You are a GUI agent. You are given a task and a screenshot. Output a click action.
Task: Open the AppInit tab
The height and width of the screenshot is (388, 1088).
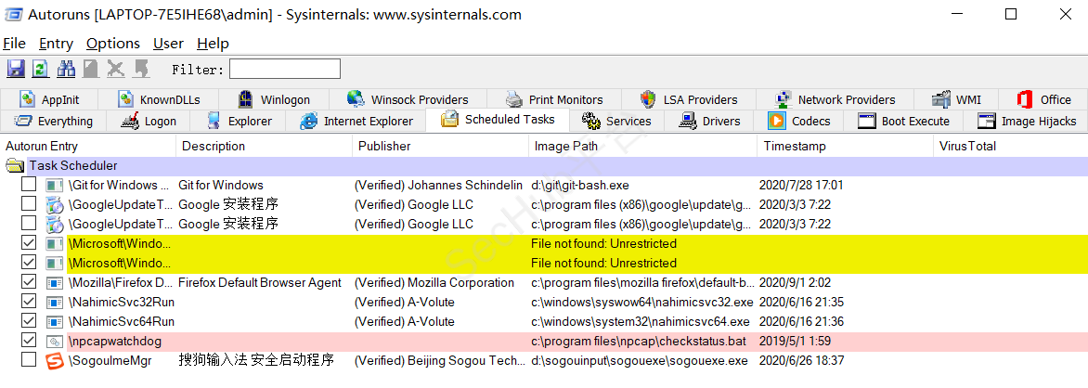49,99
